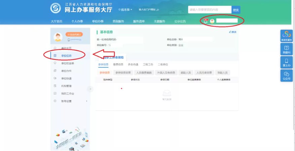
Task: Click the 到龄人员 button
Action: 223,73
